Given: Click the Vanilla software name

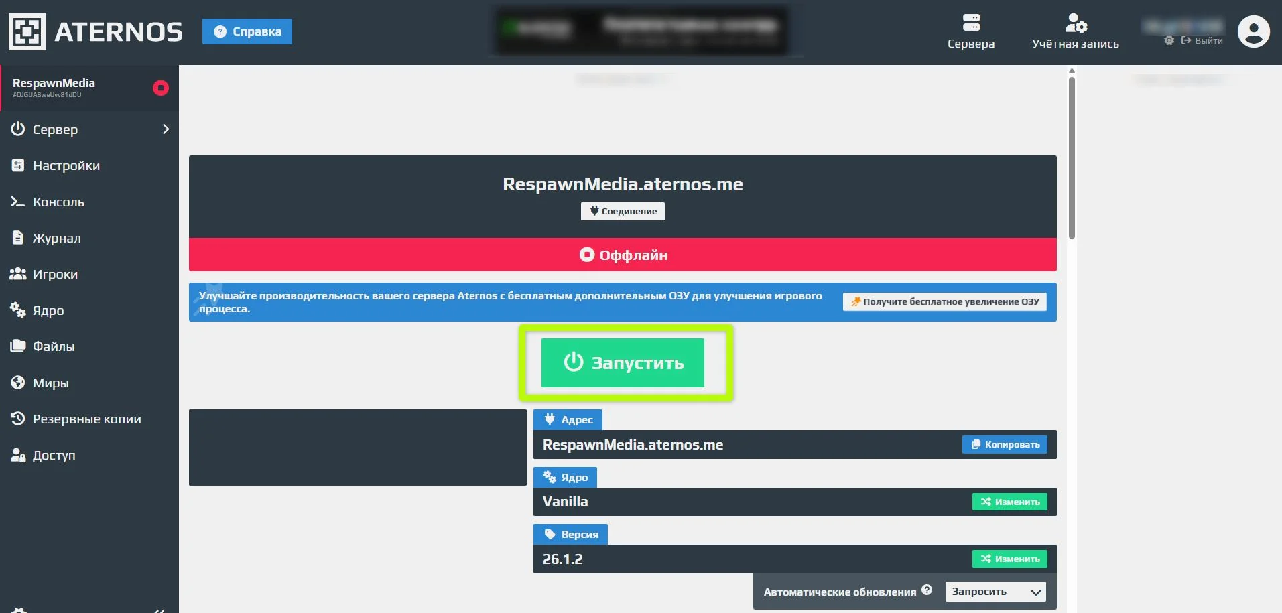Looking at the screenshot, I should (x=565, y=502).
